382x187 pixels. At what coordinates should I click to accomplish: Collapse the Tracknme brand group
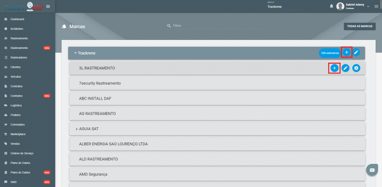(75, 53)
